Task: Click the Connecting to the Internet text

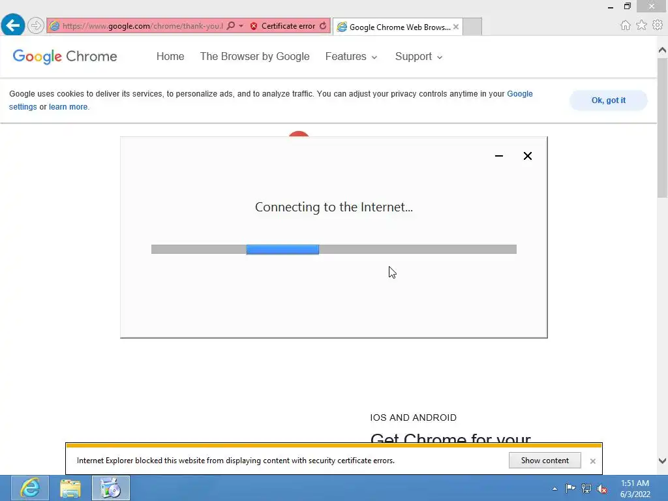Action: (x=333, y=207)
